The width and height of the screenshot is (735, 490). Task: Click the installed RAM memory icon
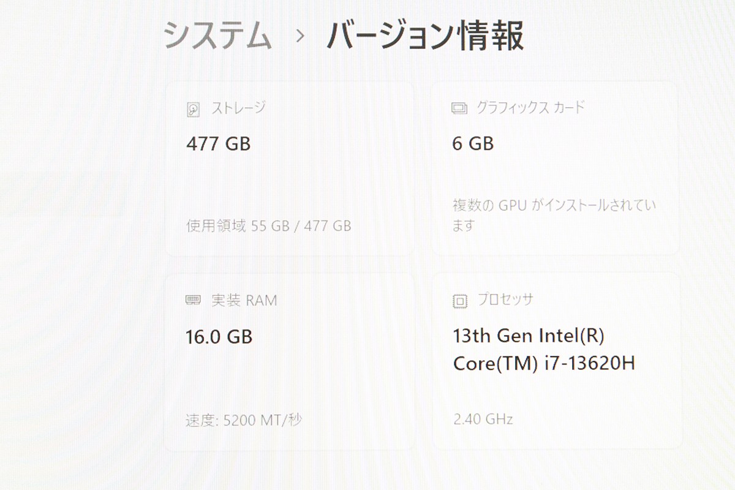193,301
